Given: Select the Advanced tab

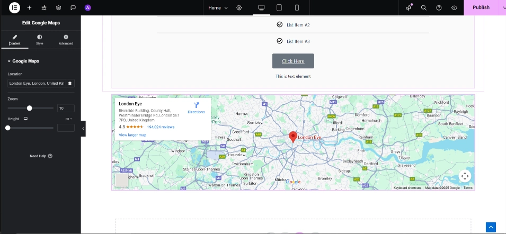Looking at the screenshot, I should pyautogui.click(x=66, y=40).
